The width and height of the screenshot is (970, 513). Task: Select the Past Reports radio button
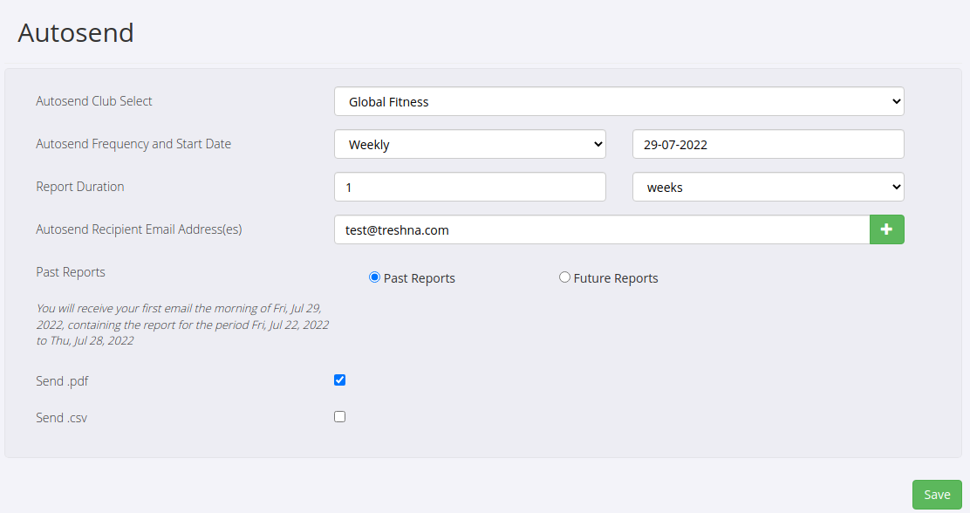tap(374, 277)
